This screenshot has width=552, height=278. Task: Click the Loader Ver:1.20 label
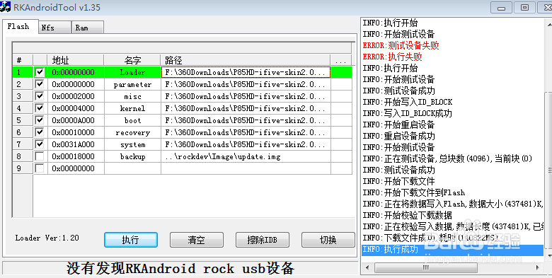pyautogui.click(x=47, y=238)
